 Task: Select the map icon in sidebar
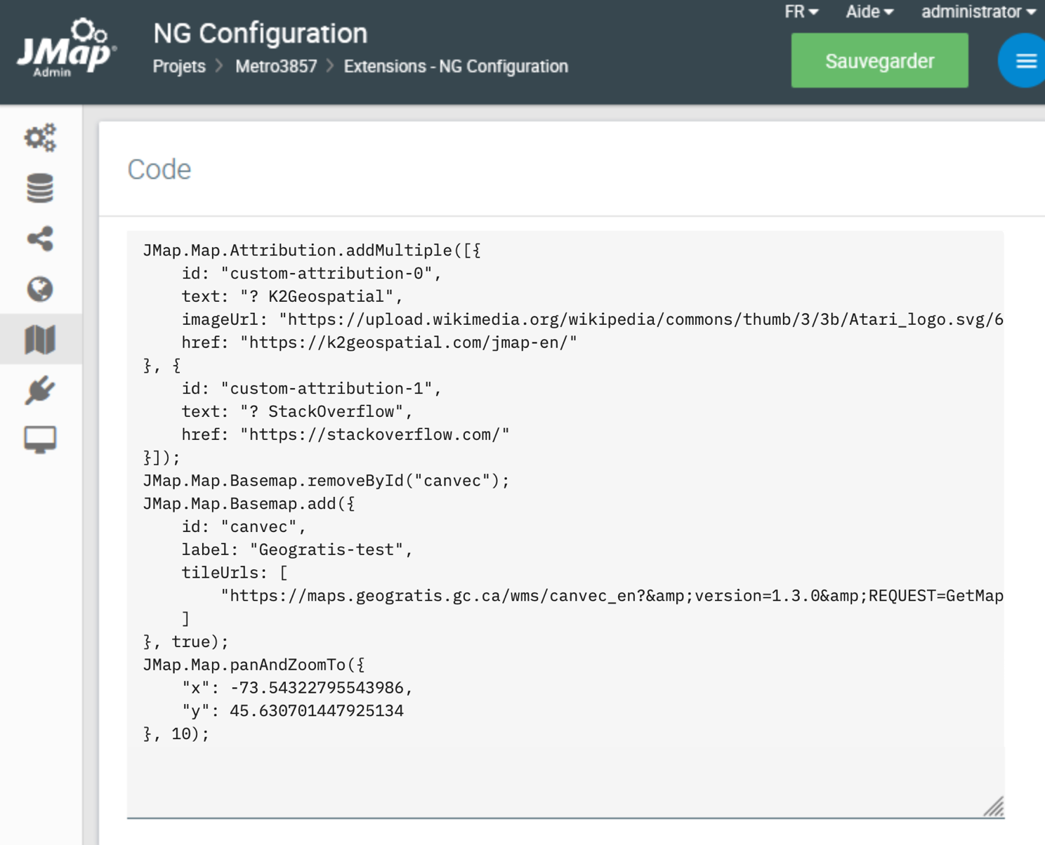[40, 340]
